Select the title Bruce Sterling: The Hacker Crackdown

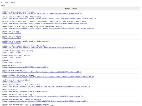point(18,75)
